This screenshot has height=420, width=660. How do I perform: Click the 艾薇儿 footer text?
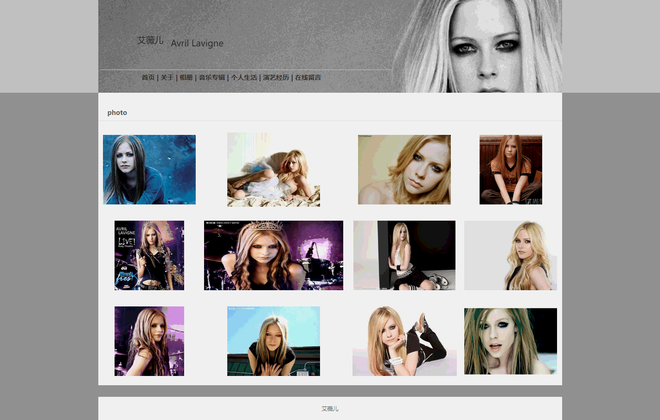(330, 408)
